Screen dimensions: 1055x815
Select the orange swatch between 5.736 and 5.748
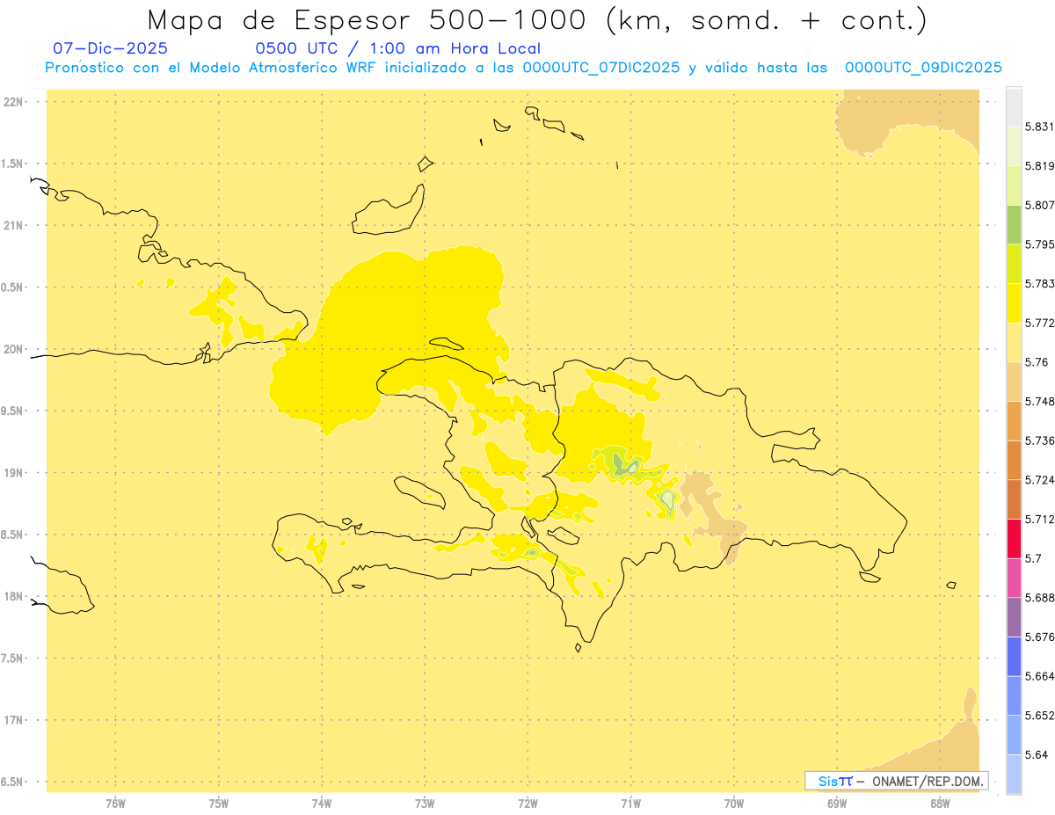tap(1014, 420)
